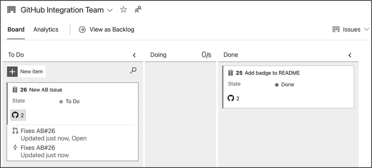Collapse the To Do column

[x=134, y=55]
